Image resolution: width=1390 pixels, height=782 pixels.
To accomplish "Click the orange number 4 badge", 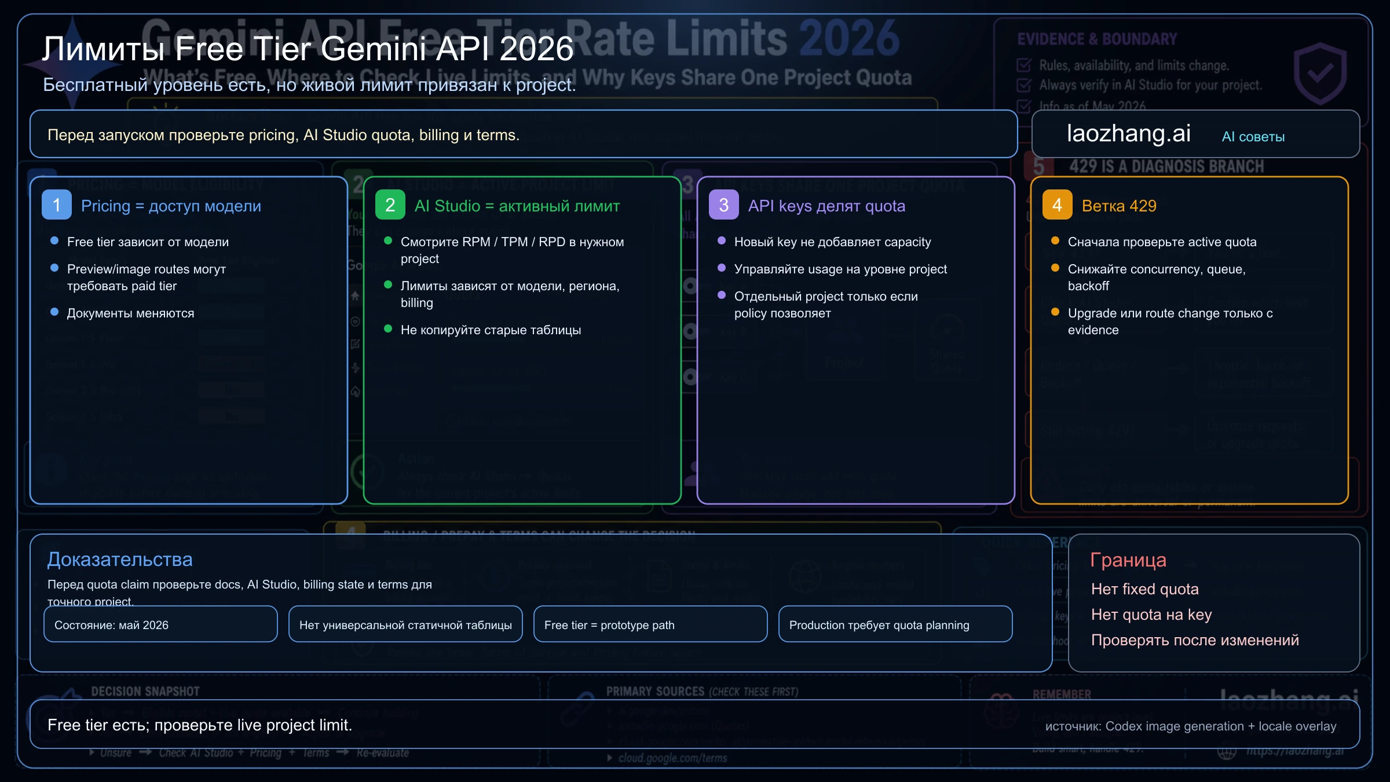I will click(x=1058, y=205).
